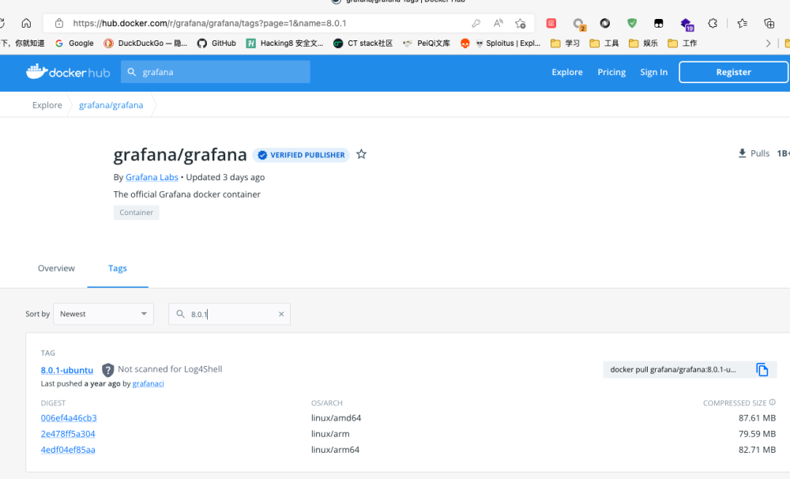Open the GitHub bookmark

click(x=216, y=43)
